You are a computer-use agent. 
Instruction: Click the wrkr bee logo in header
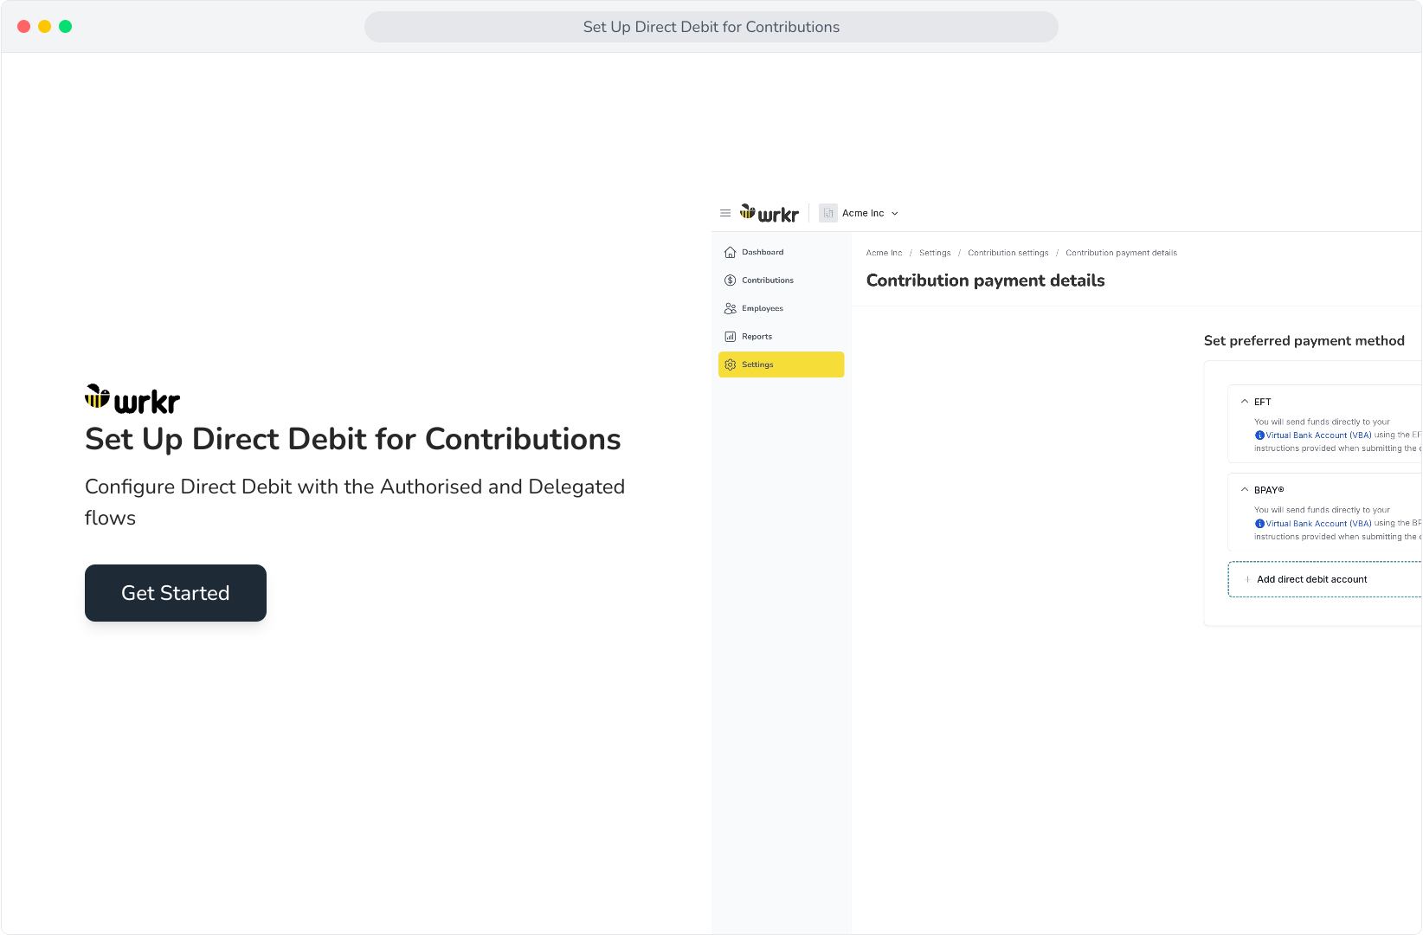[769, 214]
